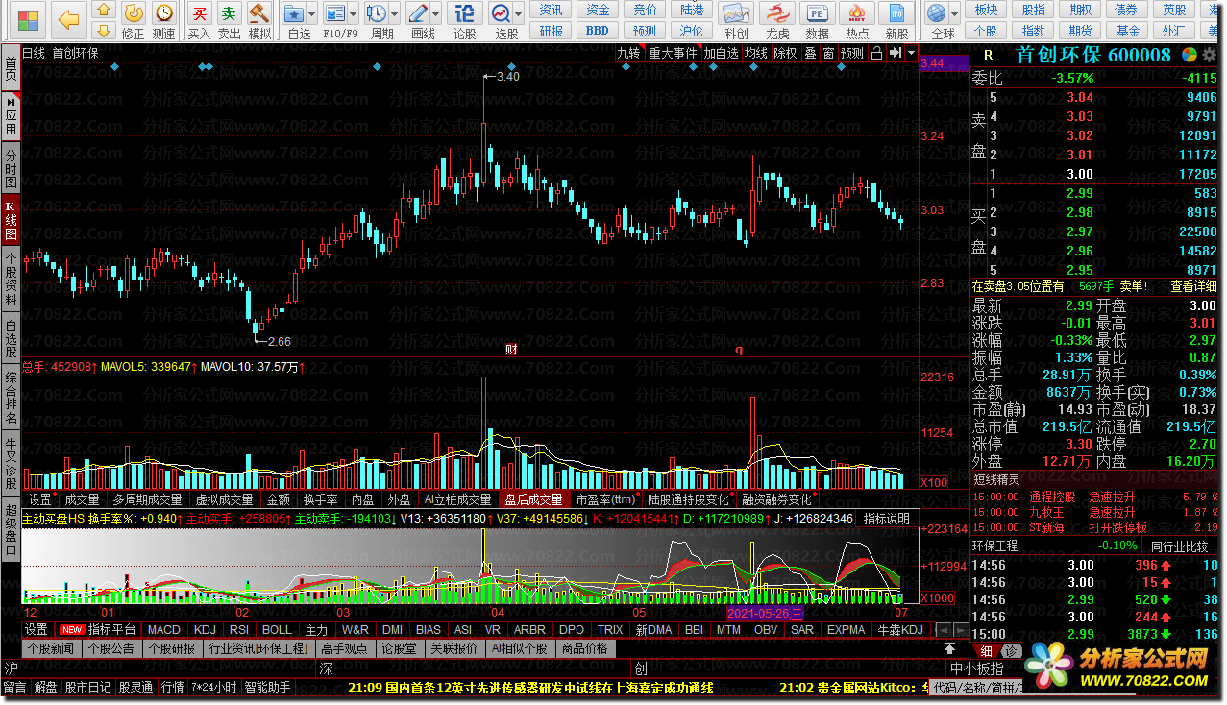This screenshot has height=705, width=1227.
Task: Toggle the 窗 window option
Action: [x=828, y=54]
